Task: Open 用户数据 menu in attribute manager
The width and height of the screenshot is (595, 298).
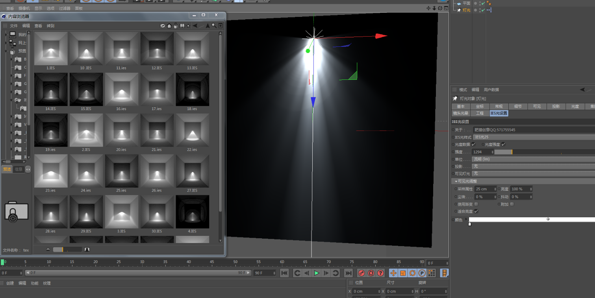Action: coord(491,90)
